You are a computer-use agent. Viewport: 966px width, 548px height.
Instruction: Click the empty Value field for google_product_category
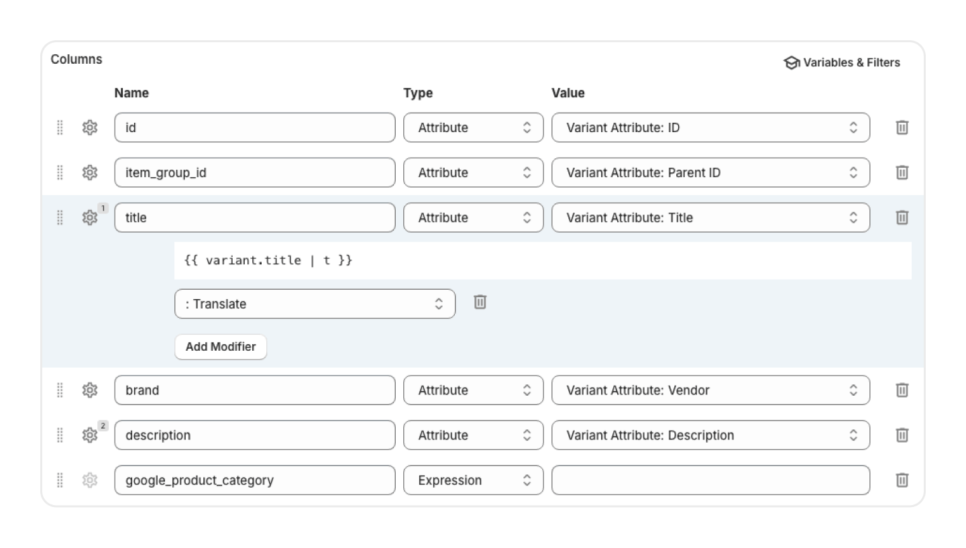(x=710, y=480)
